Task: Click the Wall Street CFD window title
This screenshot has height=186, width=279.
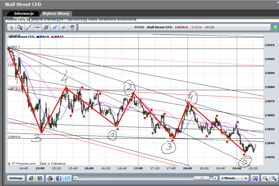Action: (x=23, y=4)
